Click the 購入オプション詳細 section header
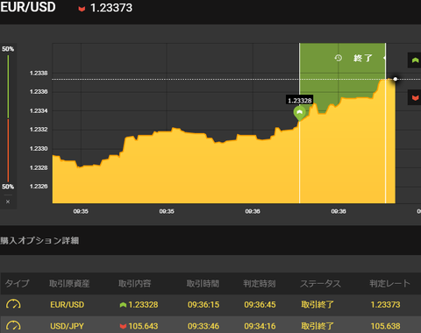Image resolution: width=421 pixels, height=333 pixels. 39,240
